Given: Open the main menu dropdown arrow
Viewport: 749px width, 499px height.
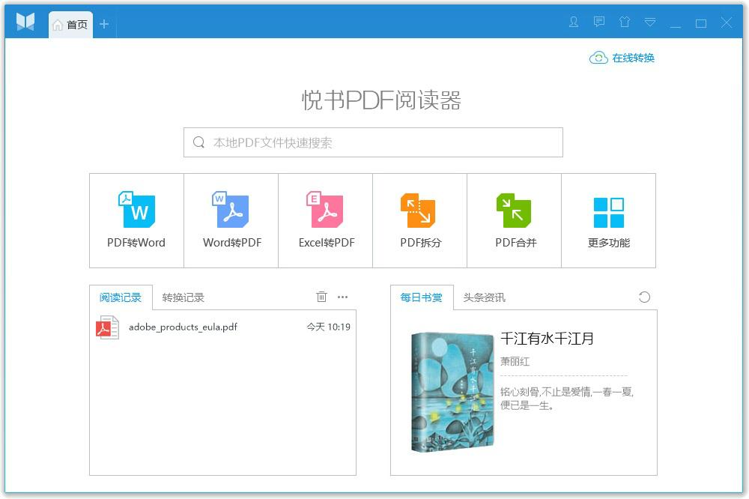Looking at the screenshot, I should pyautogui.click(x=650, y=22).
